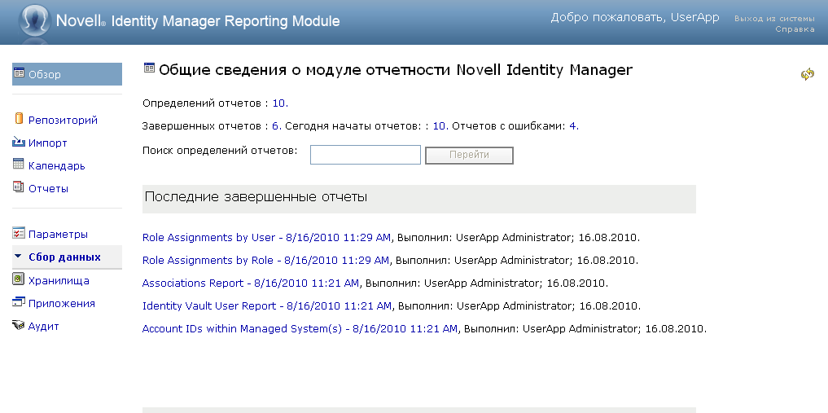Screen dimensions: 828x413
Task: Click the Выход из системы link
Action: [x=774, y=19]
